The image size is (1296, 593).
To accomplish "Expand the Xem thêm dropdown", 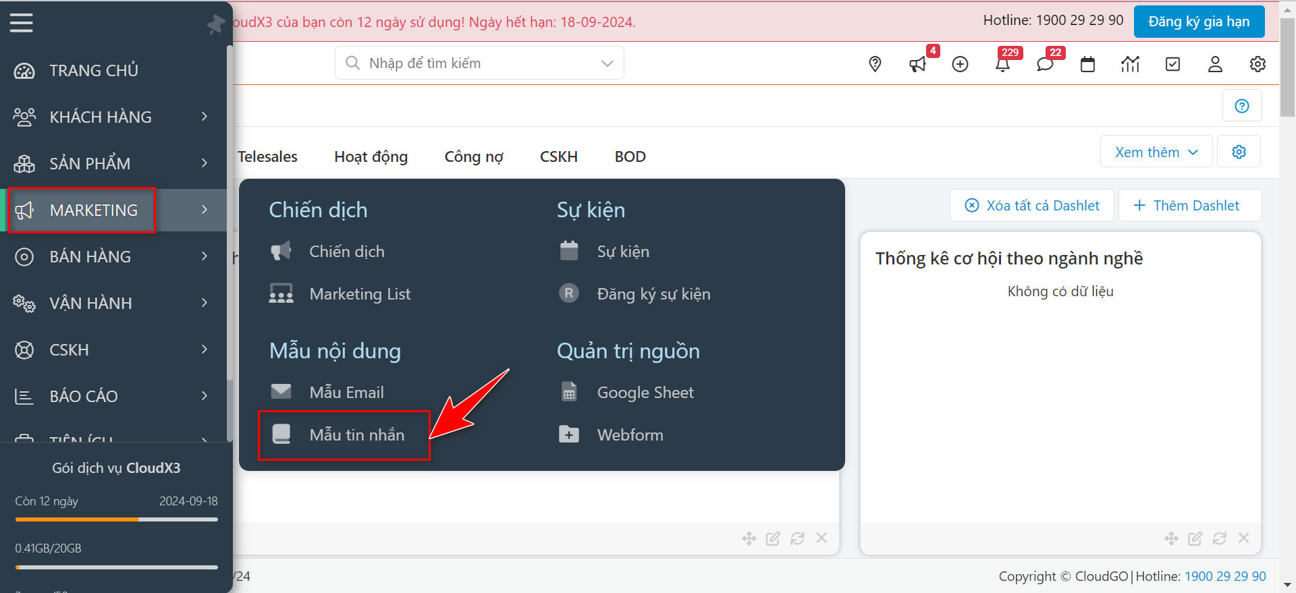I will (x=1156, y=152).
